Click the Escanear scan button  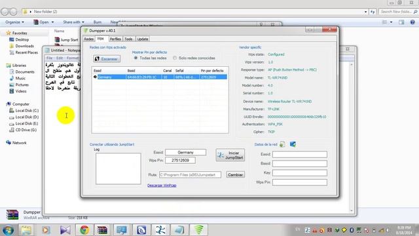point(107,58)
